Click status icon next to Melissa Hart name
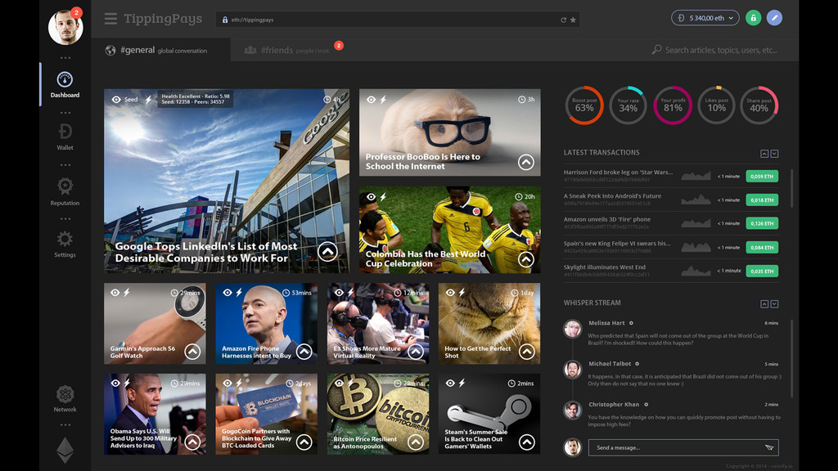This screenshot has width=838, height=471. tap(631, 323)
